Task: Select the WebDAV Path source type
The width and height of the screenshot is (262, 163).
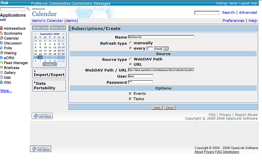Action: pyautogui.click(x=131, y=59)
